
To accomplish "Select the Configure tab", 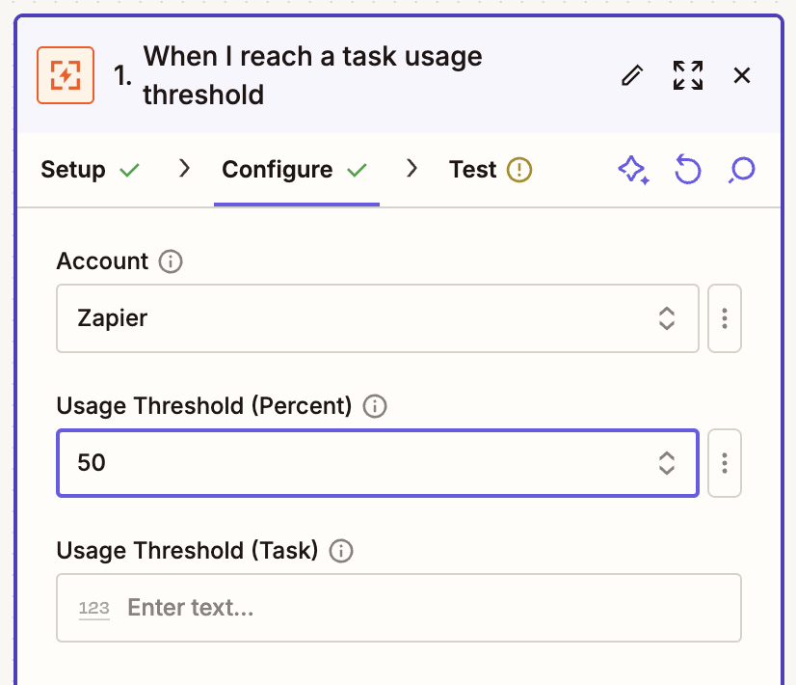I will tap(295, 170).
